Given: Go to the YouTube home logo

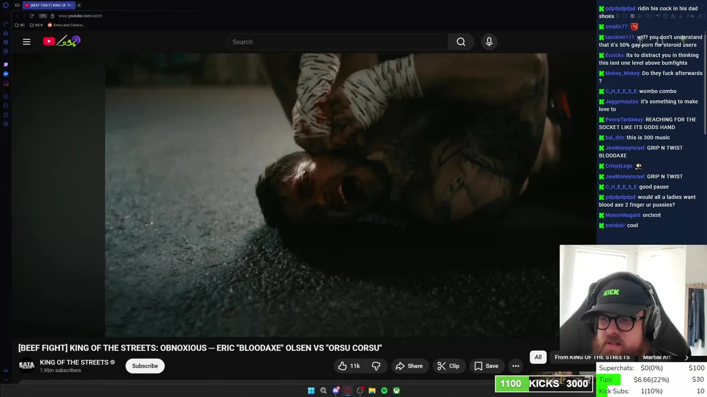Looking at the screenshot, I should 62,41.
